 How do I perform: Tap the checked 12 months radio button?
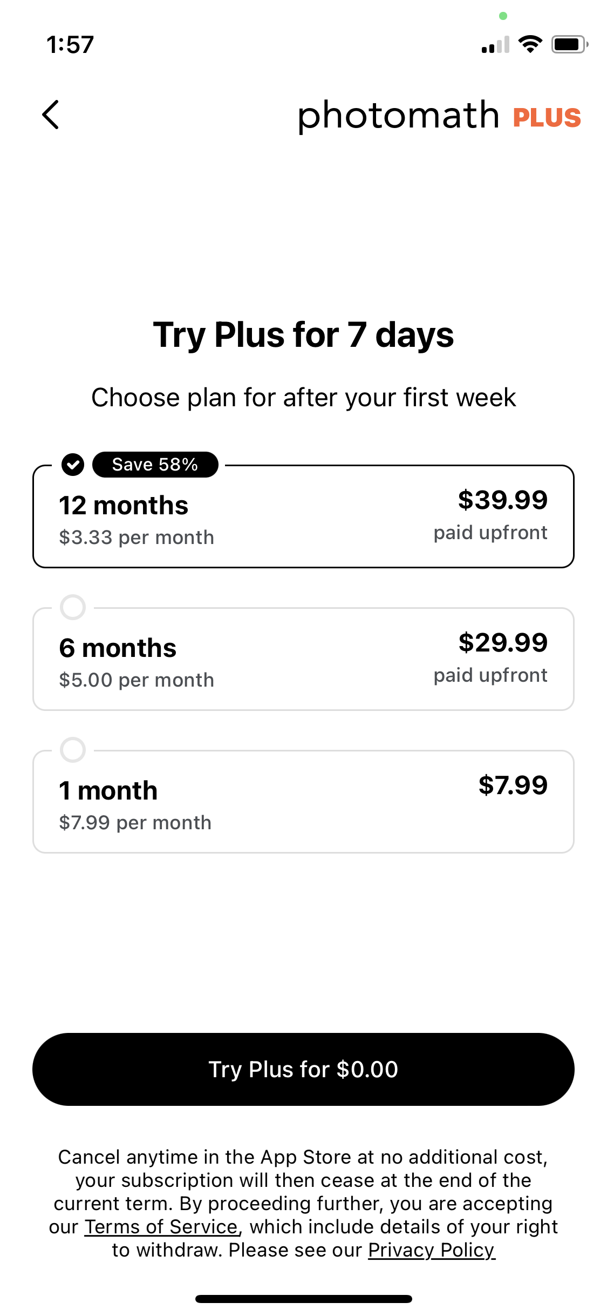(73, 465)
